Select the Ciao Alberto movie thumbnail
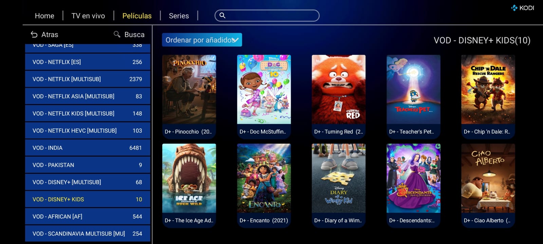 (x=488, y=178)
